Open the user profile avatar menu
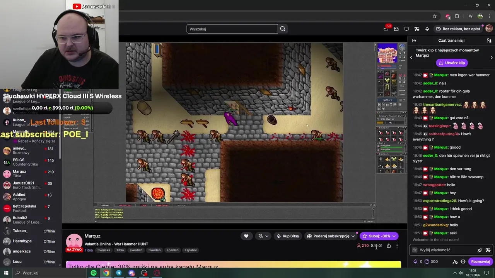The image size is (495, 278). point(489,29)
